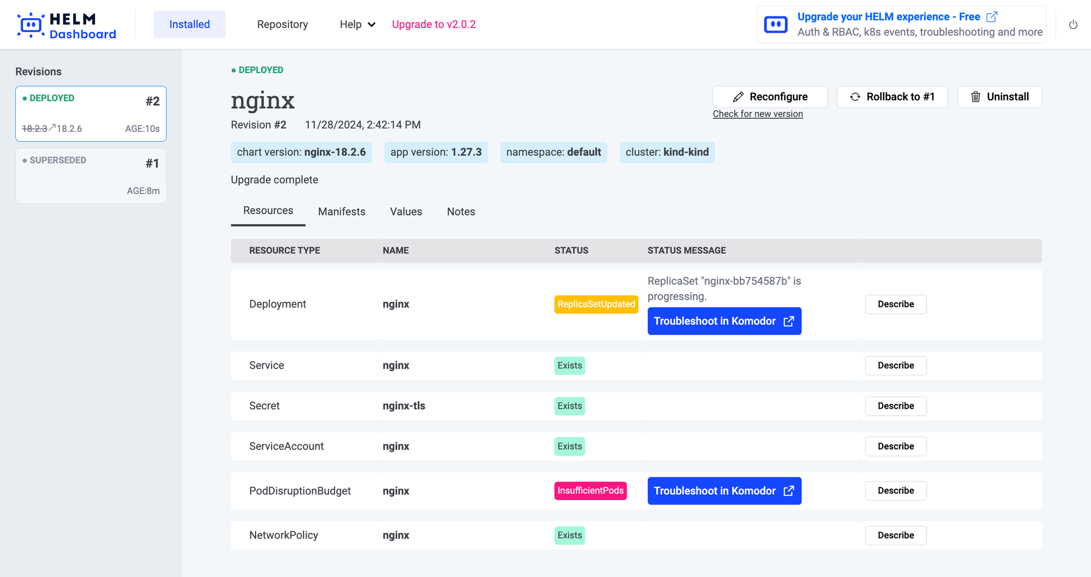
Task: Open the Help dropdown menu
Action: 357,25
